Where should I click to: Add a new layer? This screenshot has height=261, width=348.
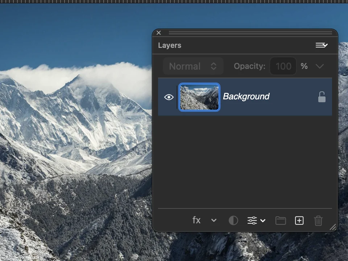(x=299, y=221)
